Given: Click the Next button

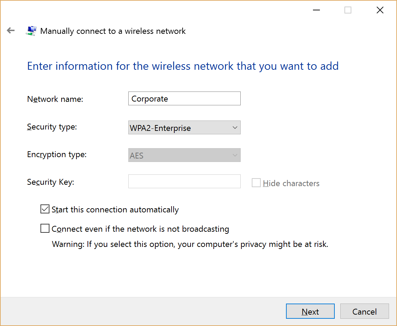Looking at the screenshot, I should pyautogui.click(x=310, y=311).
